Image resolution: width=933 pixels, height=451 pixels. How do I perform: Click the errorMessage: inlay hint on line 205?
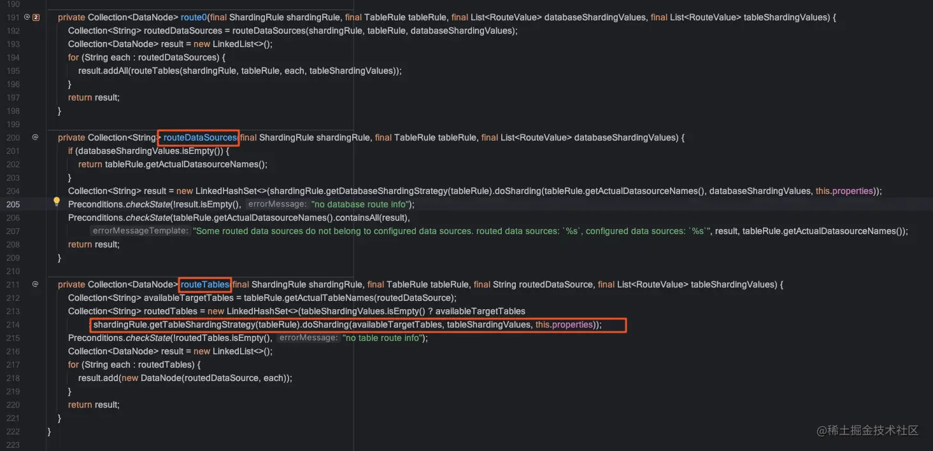[276, 204]
